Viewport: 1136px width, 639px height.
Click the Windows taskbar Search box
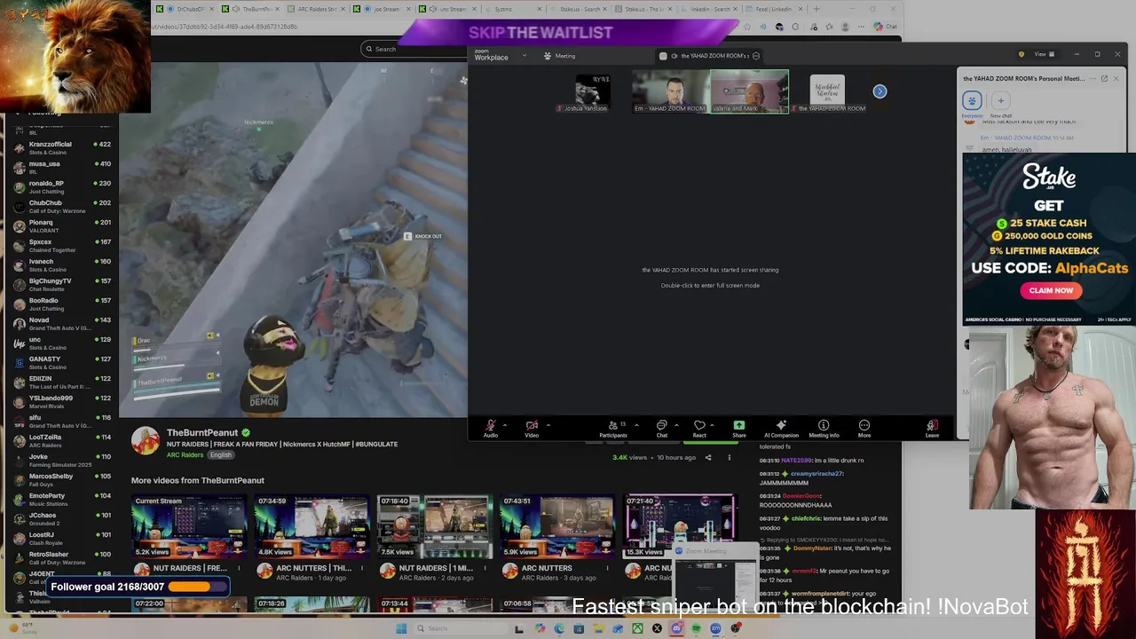coord(461,628)
